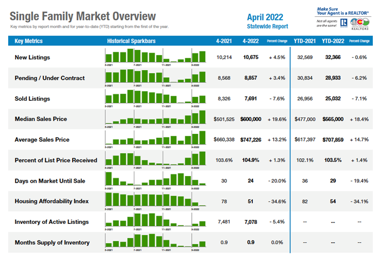Screen dimensions: 381x257
Task: Click the April 2022 Statewide Report heading
Action: point(267,21)
